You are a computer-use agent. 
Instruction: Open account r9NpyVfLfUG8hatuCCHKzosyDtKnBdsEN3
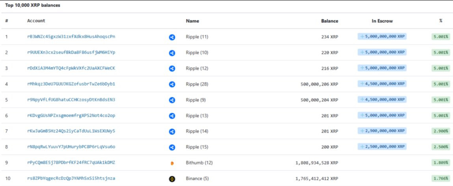point(71,99)
